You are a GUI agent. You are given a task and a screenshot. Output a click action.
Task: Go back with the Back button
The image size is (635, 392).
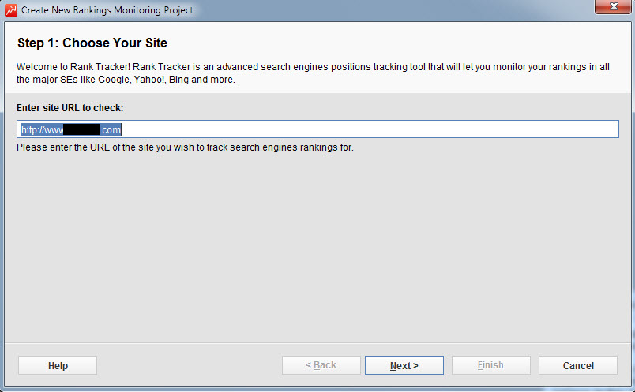(x=321, y=365)
